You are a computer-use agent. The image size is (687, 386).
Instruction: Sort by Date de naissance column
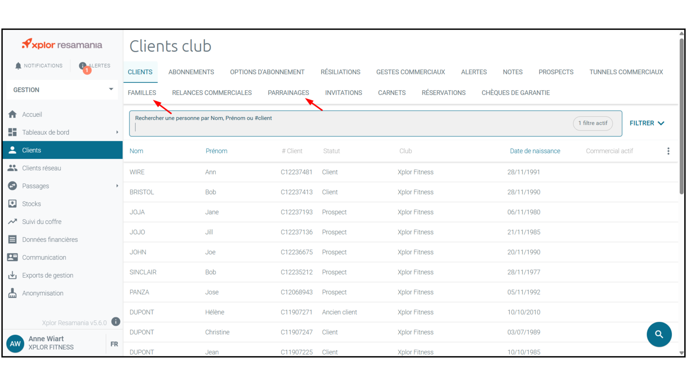[535, 151]
